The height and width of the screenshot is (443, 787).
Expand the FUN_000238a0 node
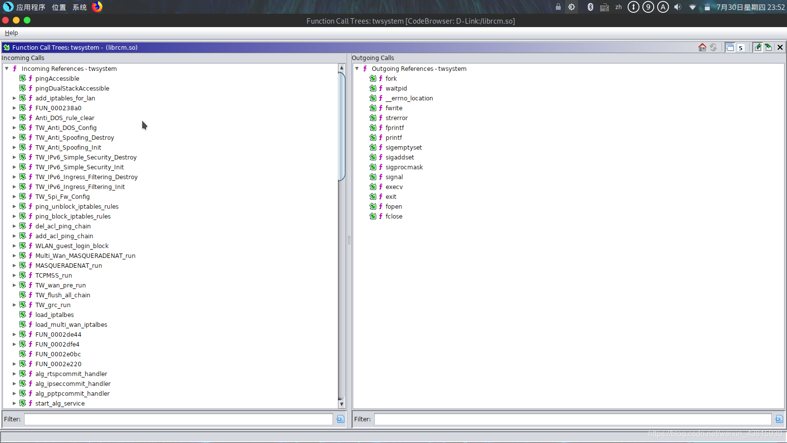[x=14, y=108]
